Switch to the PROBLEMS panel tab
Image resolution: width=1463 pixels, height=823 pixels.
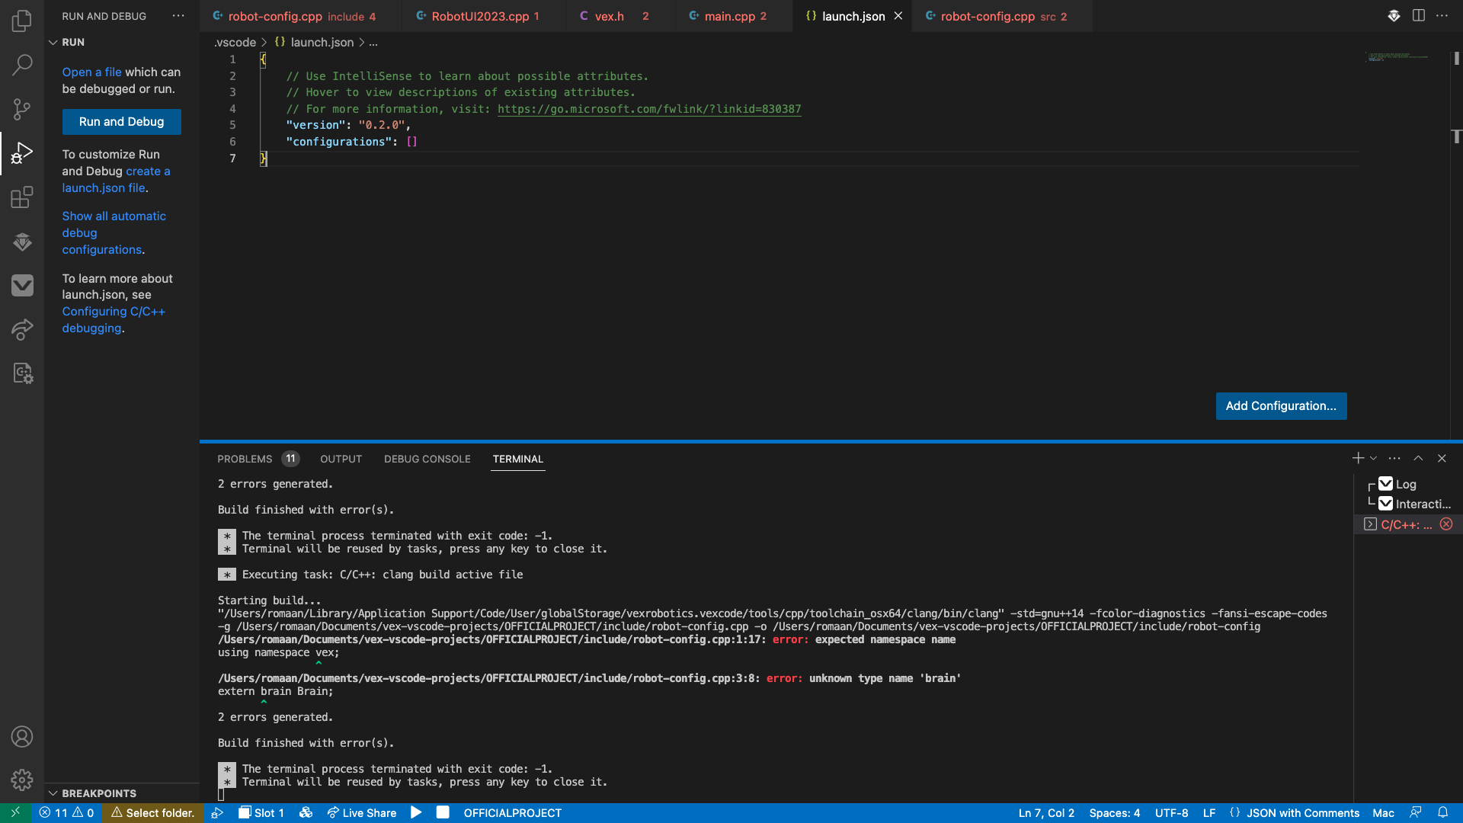point(245,459)
